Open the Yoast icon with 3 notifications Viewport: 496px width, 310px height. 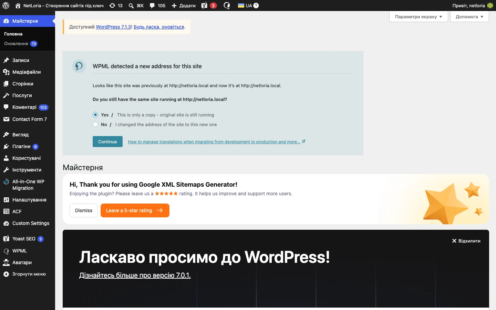[x=209, y=6]
